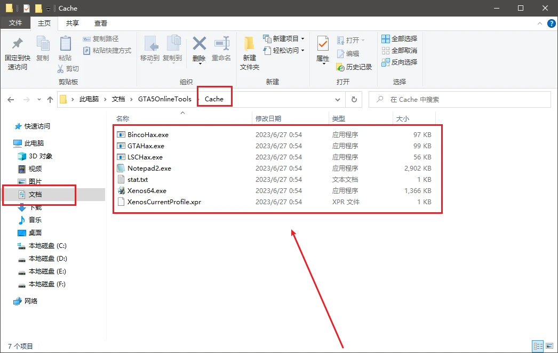
Task: Select the Xenos64.exe file icon
Action: (121, 190)
